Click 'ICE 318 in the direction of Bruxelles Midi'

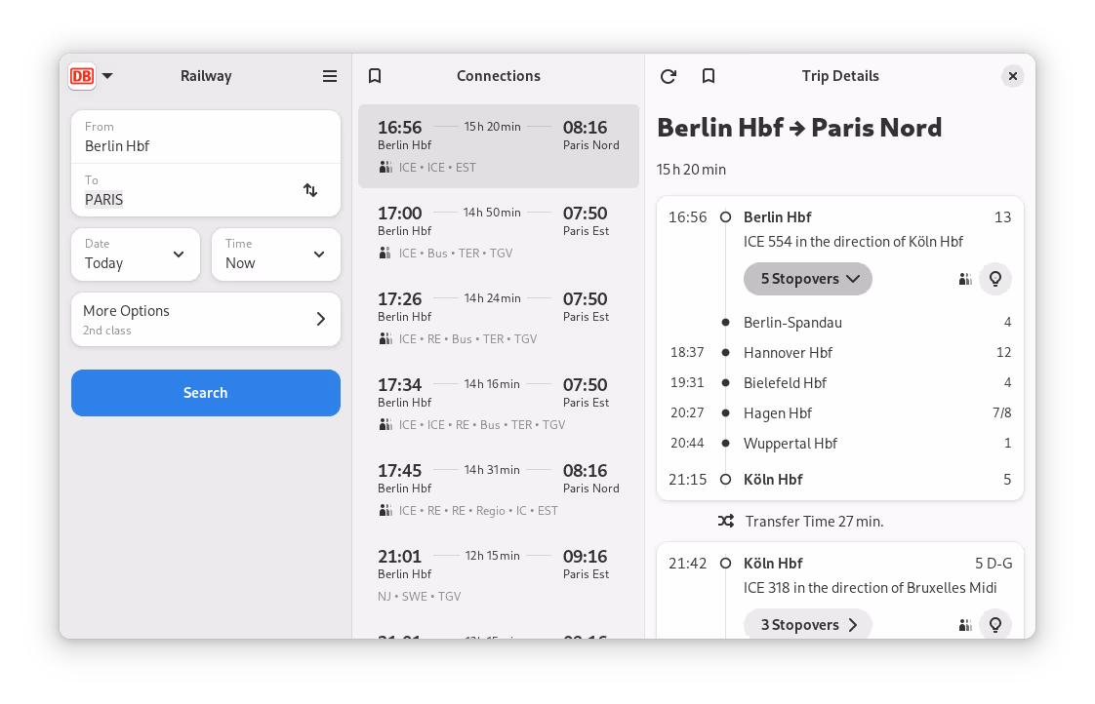click(x=870, y=588)
